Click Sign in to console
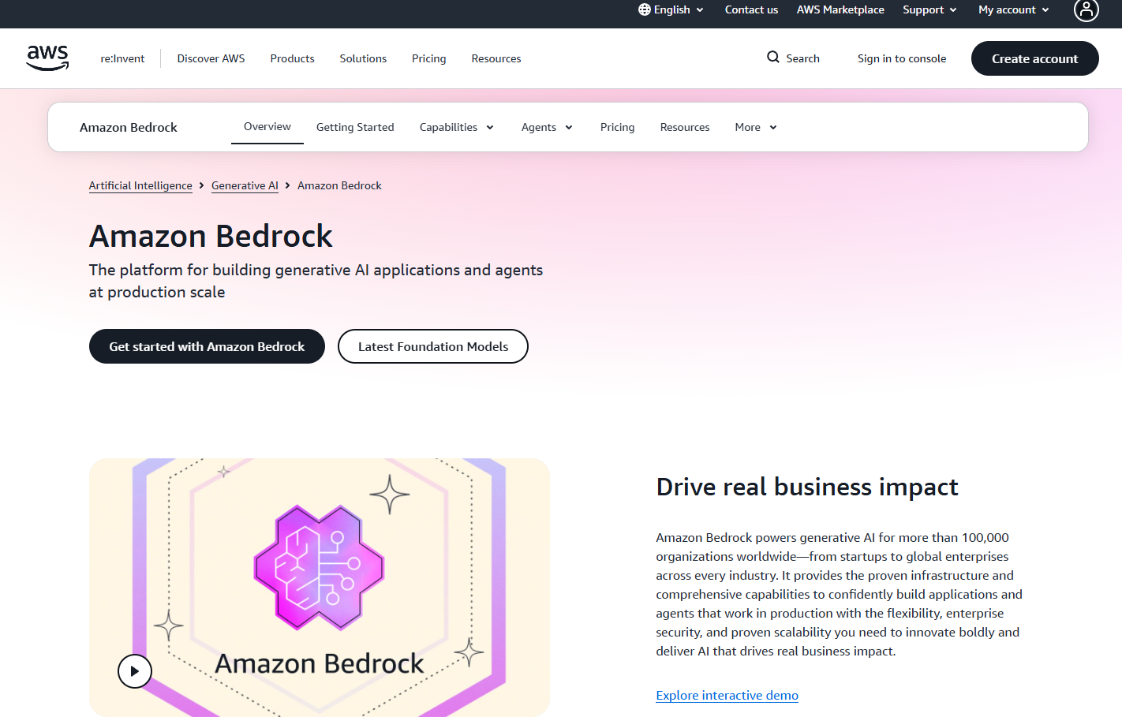The height and width of the screenshot is (717, 1122). point(902,58)
